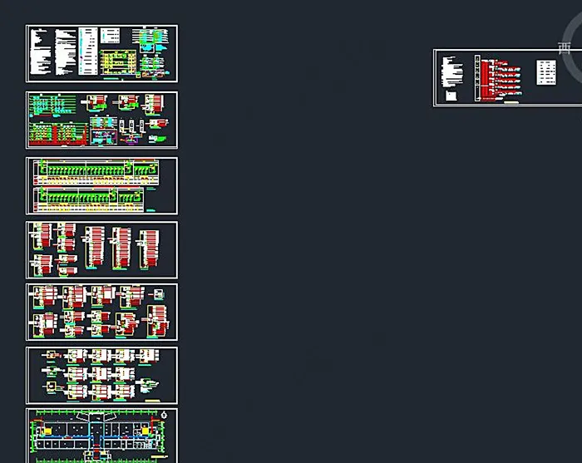Click the north arrow symbol on the floor plan
The height and width of the screenshot is (463, 582).
[163, 415]
